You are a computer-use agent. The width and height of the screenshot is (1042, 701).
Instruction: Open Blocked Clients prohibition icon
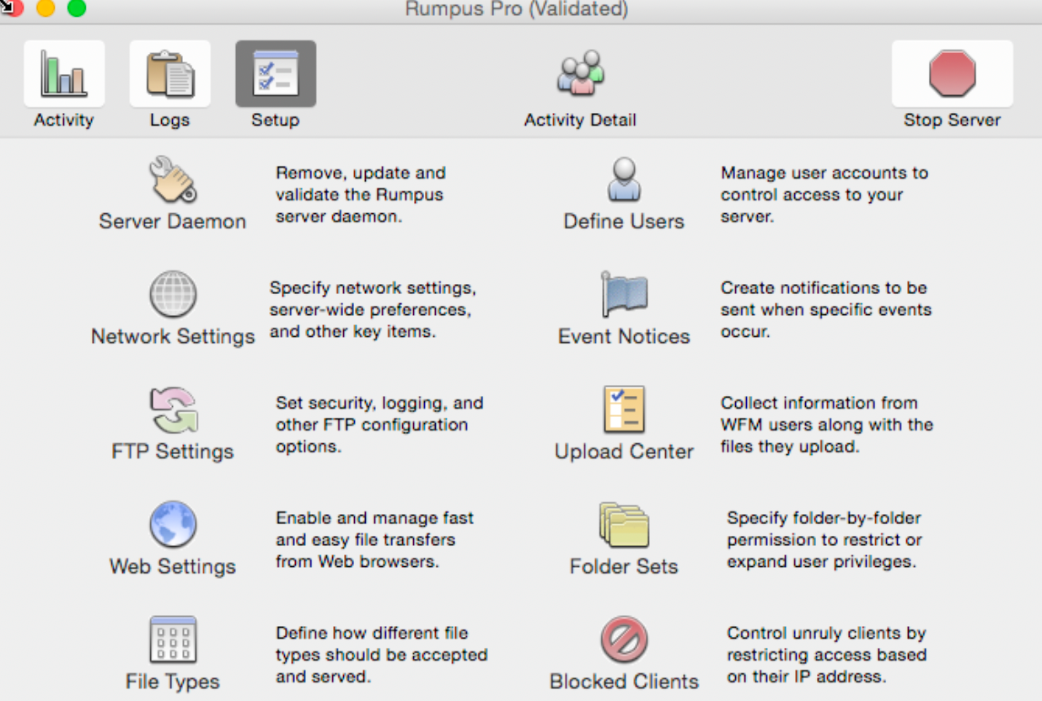[624, 639]
